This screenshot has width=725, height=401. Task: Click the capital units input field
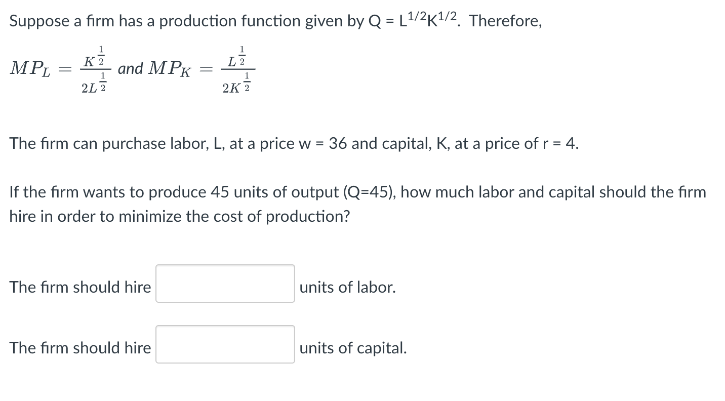click(225, 344)
